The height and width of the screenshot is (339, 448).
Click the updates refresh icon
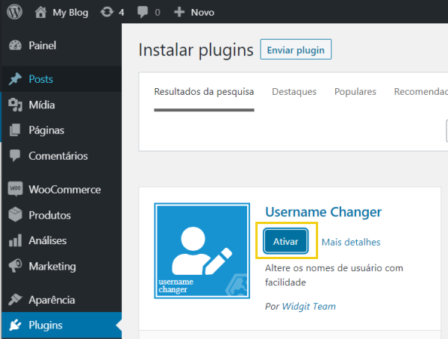coord(107,12)
